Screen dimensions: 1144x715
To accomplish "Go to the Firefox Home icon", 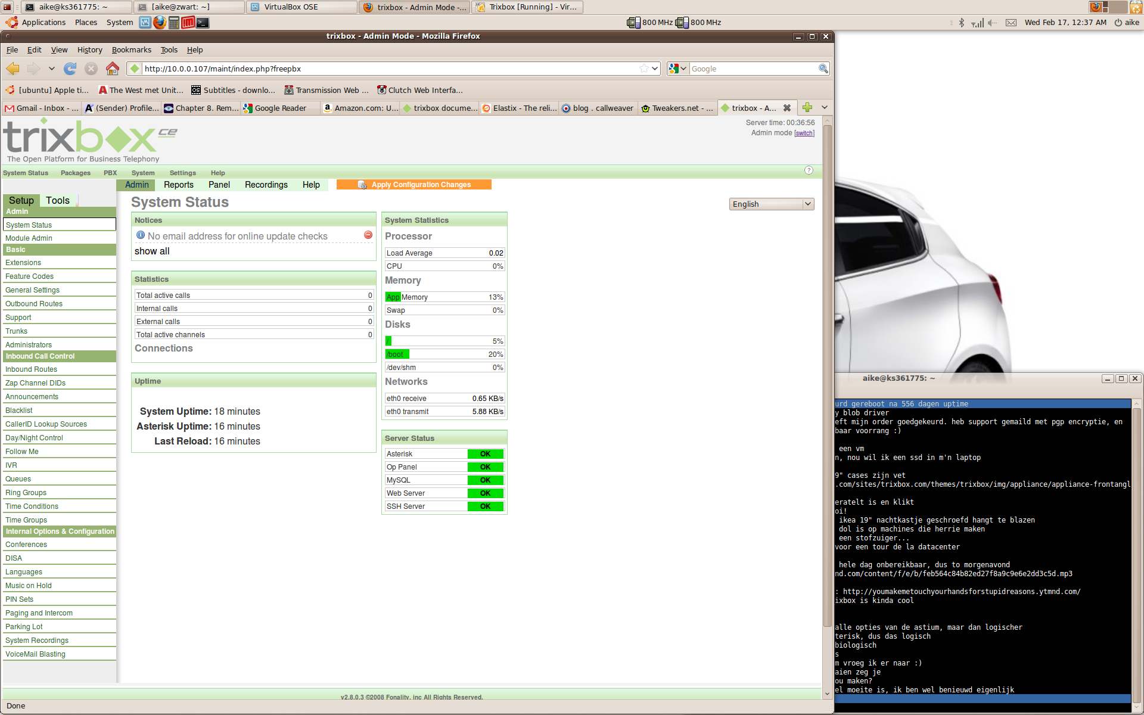I will [x=112, y=69].
